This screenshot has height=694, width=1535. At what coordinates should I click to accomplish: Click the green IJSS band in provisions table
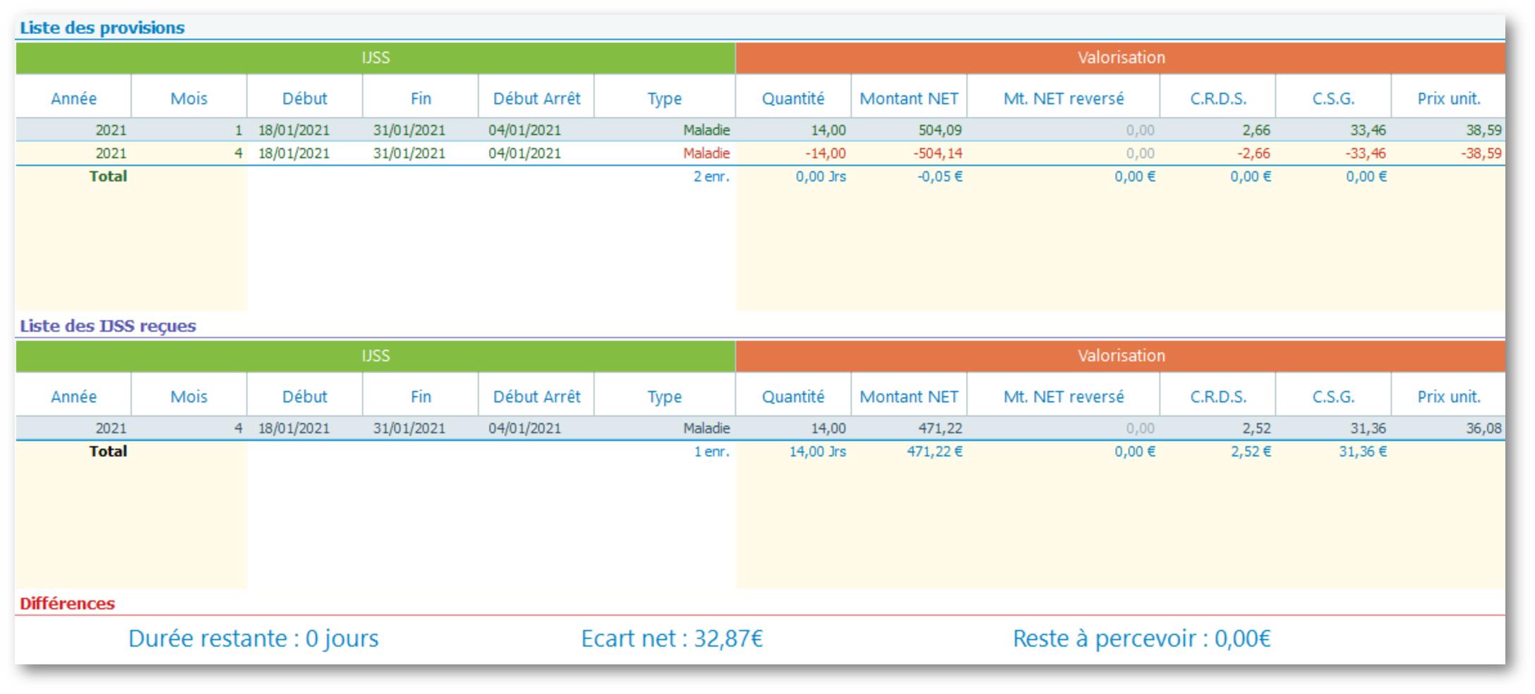pos(375,58)
